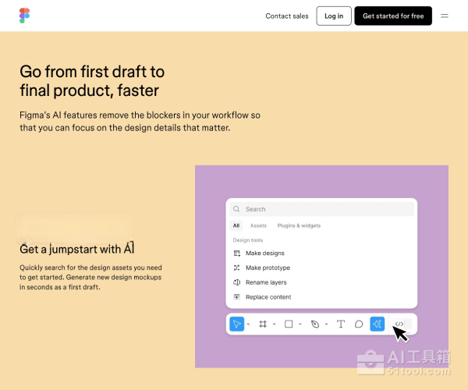This screenshot has height=390, width=468.
Task: Switch to Plugins & widgets tab
Action: coord(299,225)
